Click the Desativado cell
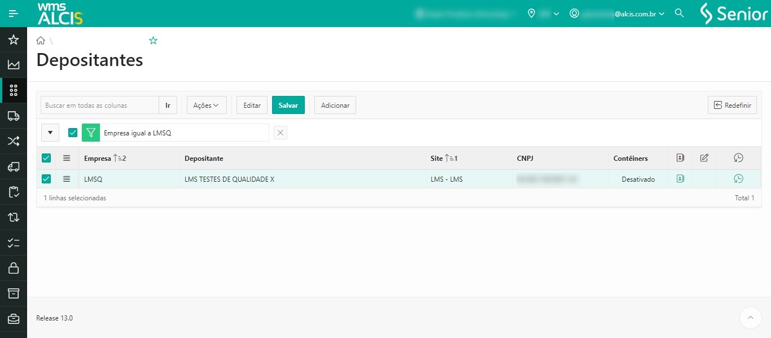Viewport: 771px width, 338px height. (x=638, y=179)
